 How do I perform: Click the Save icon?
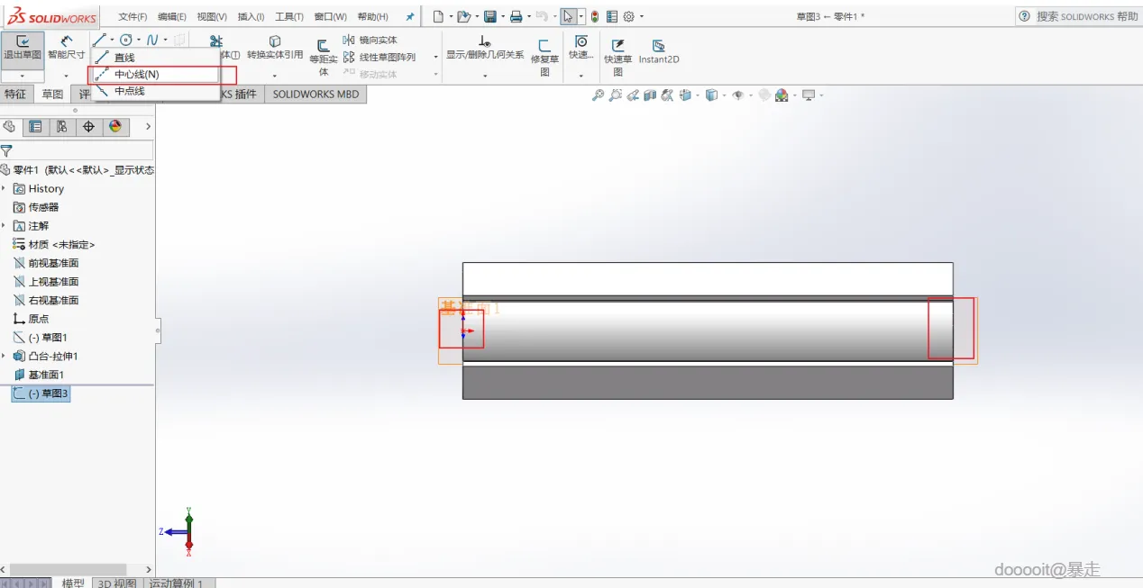pos(489,16)
